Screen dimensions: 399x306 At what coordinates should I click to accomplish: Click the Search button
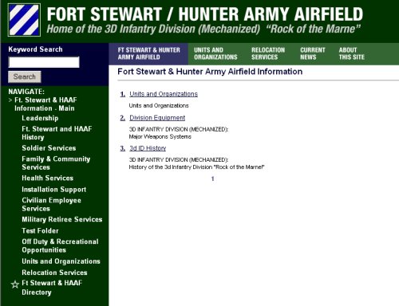pos(25,76)
